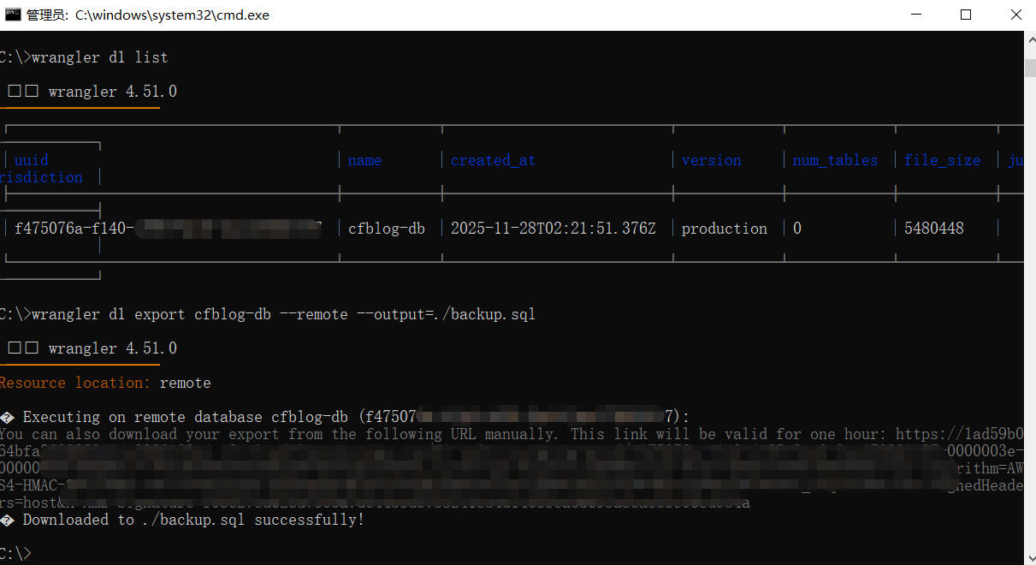
Task: Click the "Resource location: remote" line
Action: click(x=104, y=383)
